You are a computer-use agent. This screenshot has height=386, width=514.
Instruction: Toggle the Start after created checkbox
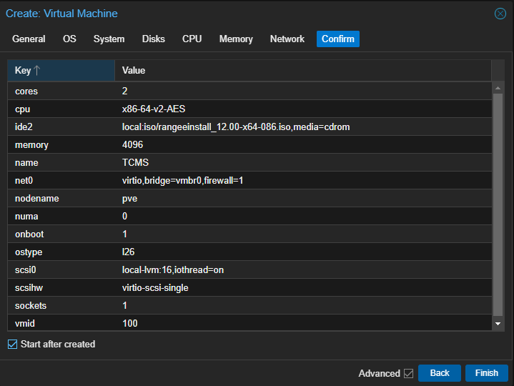(12, 345)
